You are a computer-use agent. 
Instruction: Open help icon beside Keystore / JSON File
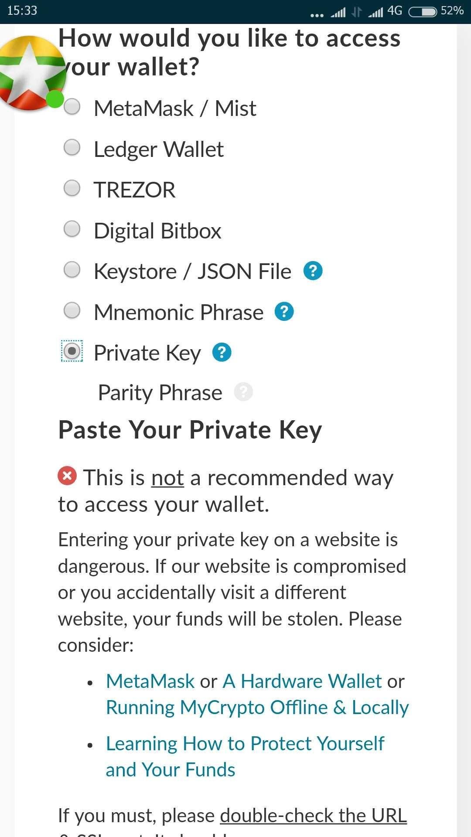[x=313, y=271]
